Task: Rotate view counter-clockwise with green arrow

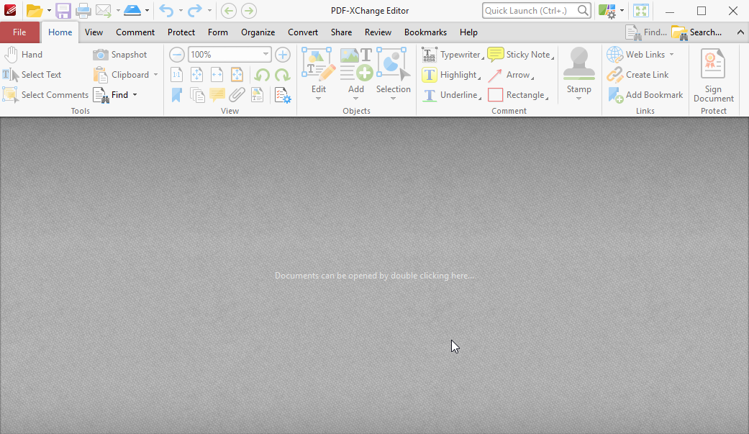Action: [x=262, y=75]
